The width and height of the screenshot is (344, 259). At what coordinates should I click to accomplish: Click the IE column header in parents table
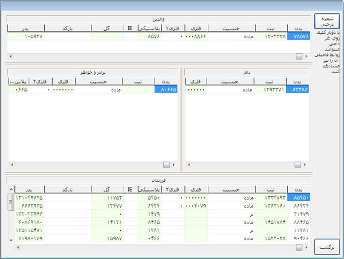pyautogui.click(x=131, y=28)
